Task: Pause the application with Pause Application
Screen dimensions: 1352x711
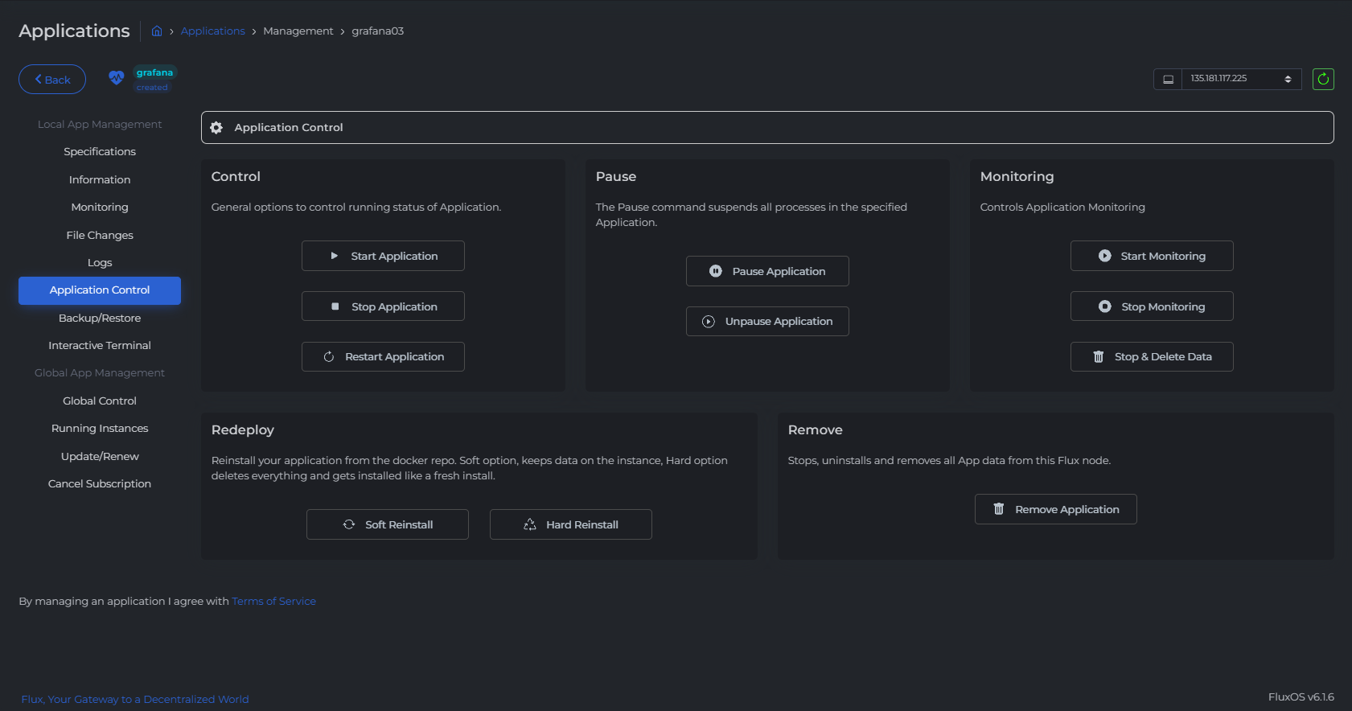Action: tap(767, 271)
